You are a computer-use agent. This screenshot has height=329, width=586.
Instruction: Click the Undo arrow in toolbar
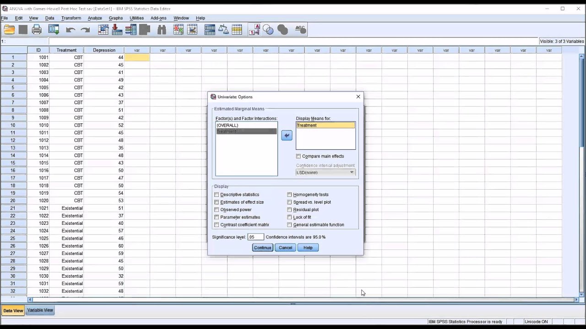point(70,30)
